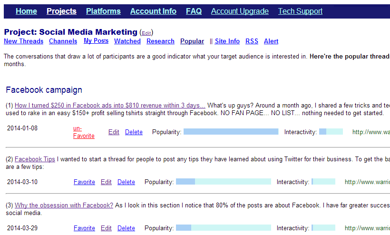Open the Platforms page
The image size is (390, 235).
(x=103, y=11)
